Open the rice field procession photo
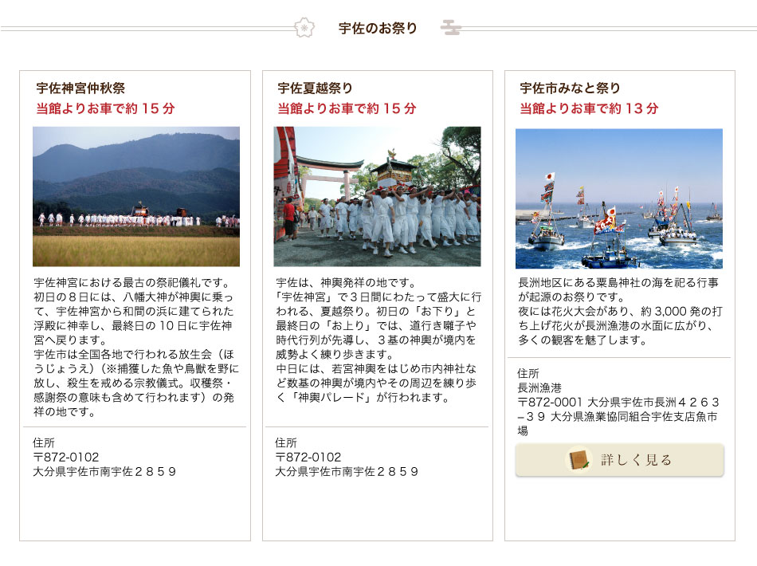 (136, 196)
